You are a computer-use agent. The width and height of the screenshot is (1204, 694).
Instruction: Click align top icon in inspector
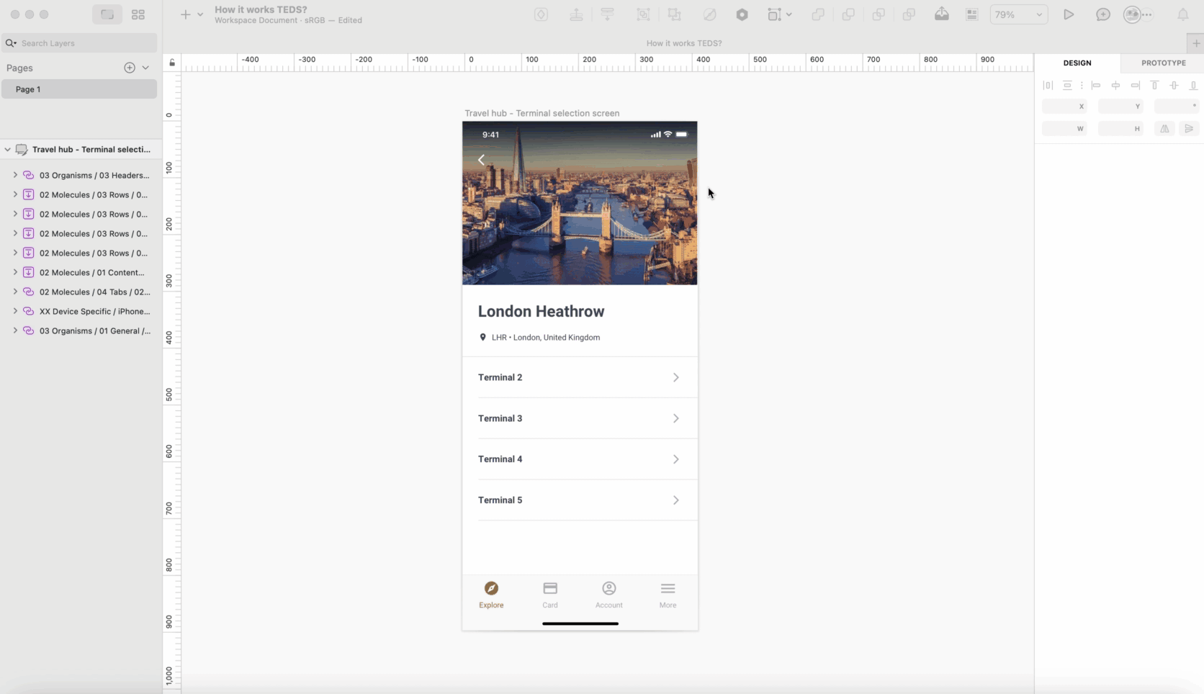1154,85
